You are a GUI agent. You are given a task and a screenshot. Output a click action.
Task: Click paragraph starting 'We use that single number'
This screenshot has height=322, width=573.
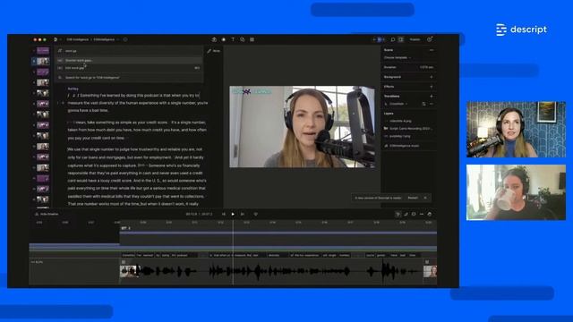pyautogui.click(x=137, y=176)
